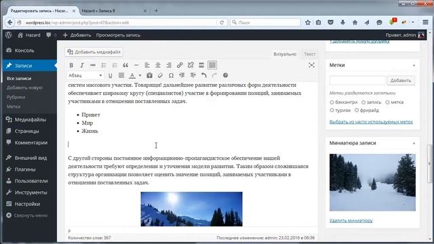Open the Добавить admin bar menu
The image size is (434, 244).
click(77, 35)
